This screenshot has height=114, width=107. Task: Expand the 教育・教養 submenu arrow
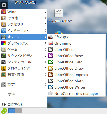tap(46, 75)
